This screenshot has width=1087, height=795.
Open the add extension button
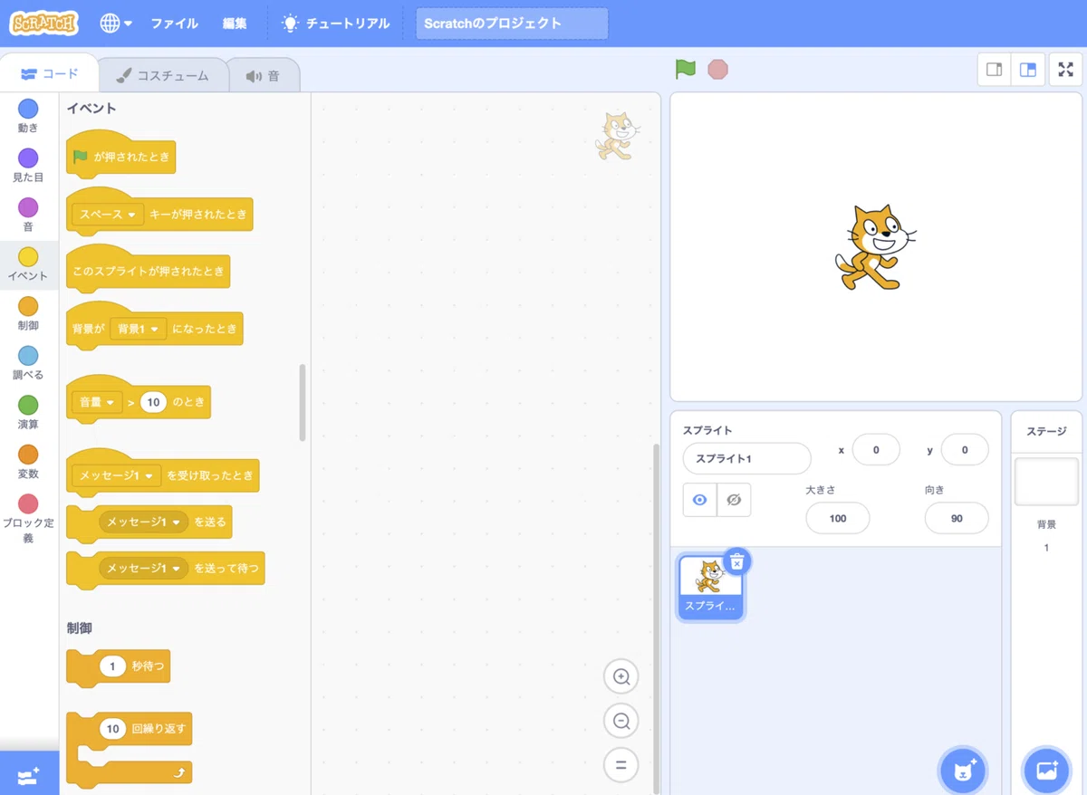coord(29,776)
